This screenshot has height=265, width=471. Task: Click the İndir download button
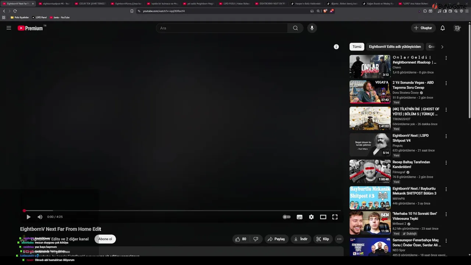point(300,239)
